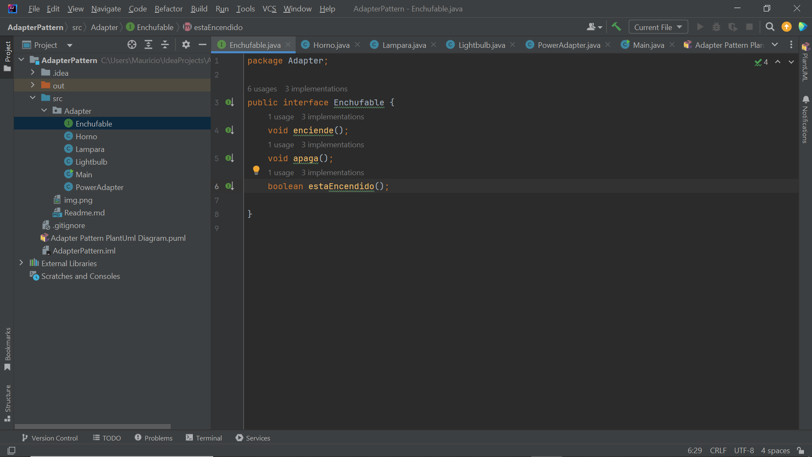The height and width of the screenshot is (457, 812).
Task: Open the user account icon dropdown
Action: (594, 27)
